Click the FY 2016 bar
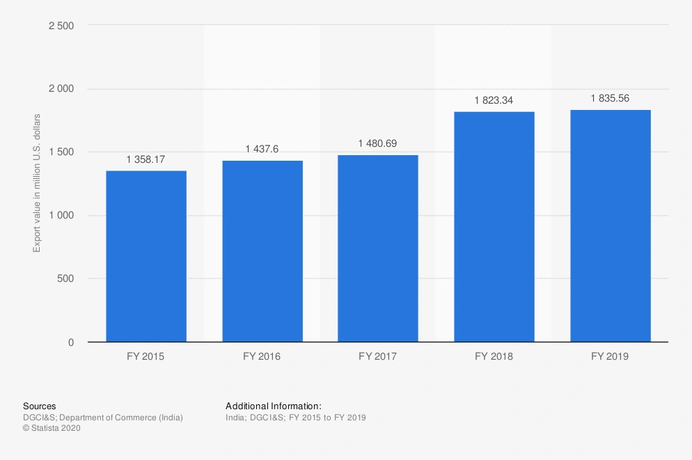The width and height of the screenshot is (692, 460). 262,251
